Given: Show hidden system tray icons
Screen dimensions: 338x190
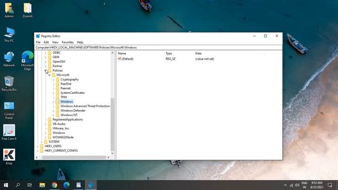Looking at the screenshot, I should [x=285, y=185].
